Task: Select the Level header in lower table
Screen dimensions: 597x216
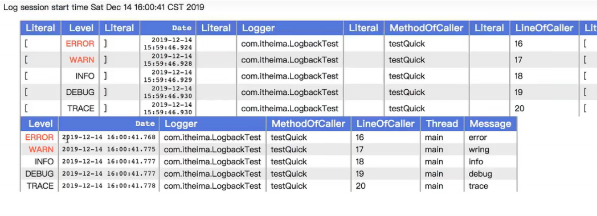Action: click(40, 124)
